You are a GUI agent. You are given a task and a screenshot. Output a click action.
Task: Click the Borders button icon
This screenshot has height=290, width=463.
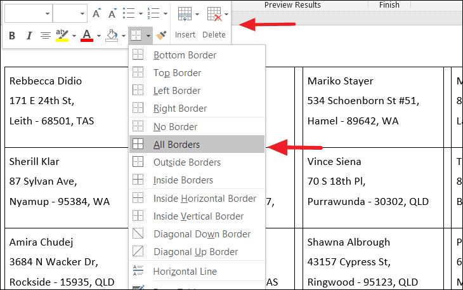pyautogui.click(x=136, y=36)
